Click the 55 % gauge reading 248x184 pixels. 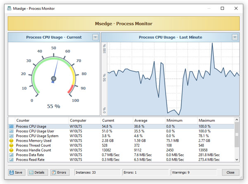click(x=54, y=106)
